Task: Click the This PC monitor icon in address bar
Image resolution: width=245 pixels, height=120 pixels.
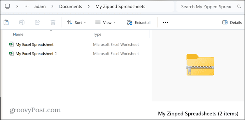Action: [x=7, y=7]
